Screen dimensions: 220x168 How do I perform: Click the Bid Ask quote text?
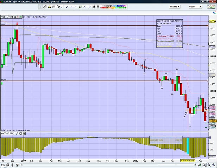34,17
